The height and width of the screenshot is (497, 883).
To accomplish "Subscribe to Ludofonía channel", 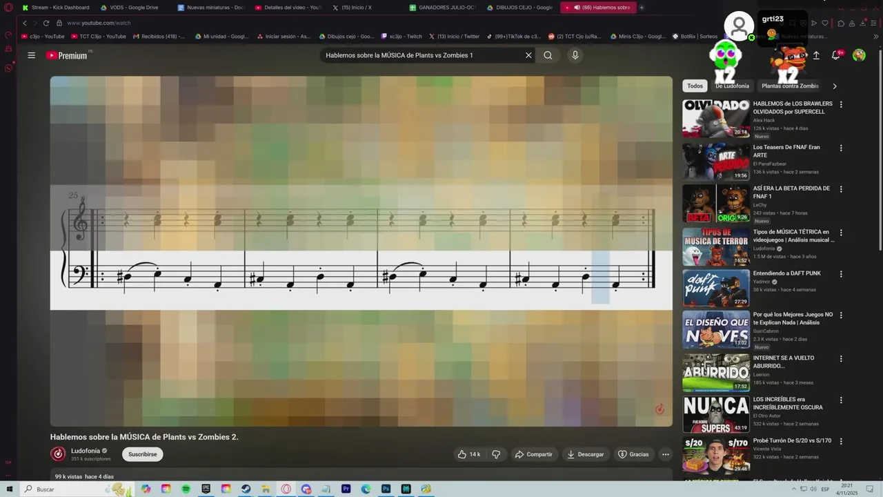I will [143, 454].
